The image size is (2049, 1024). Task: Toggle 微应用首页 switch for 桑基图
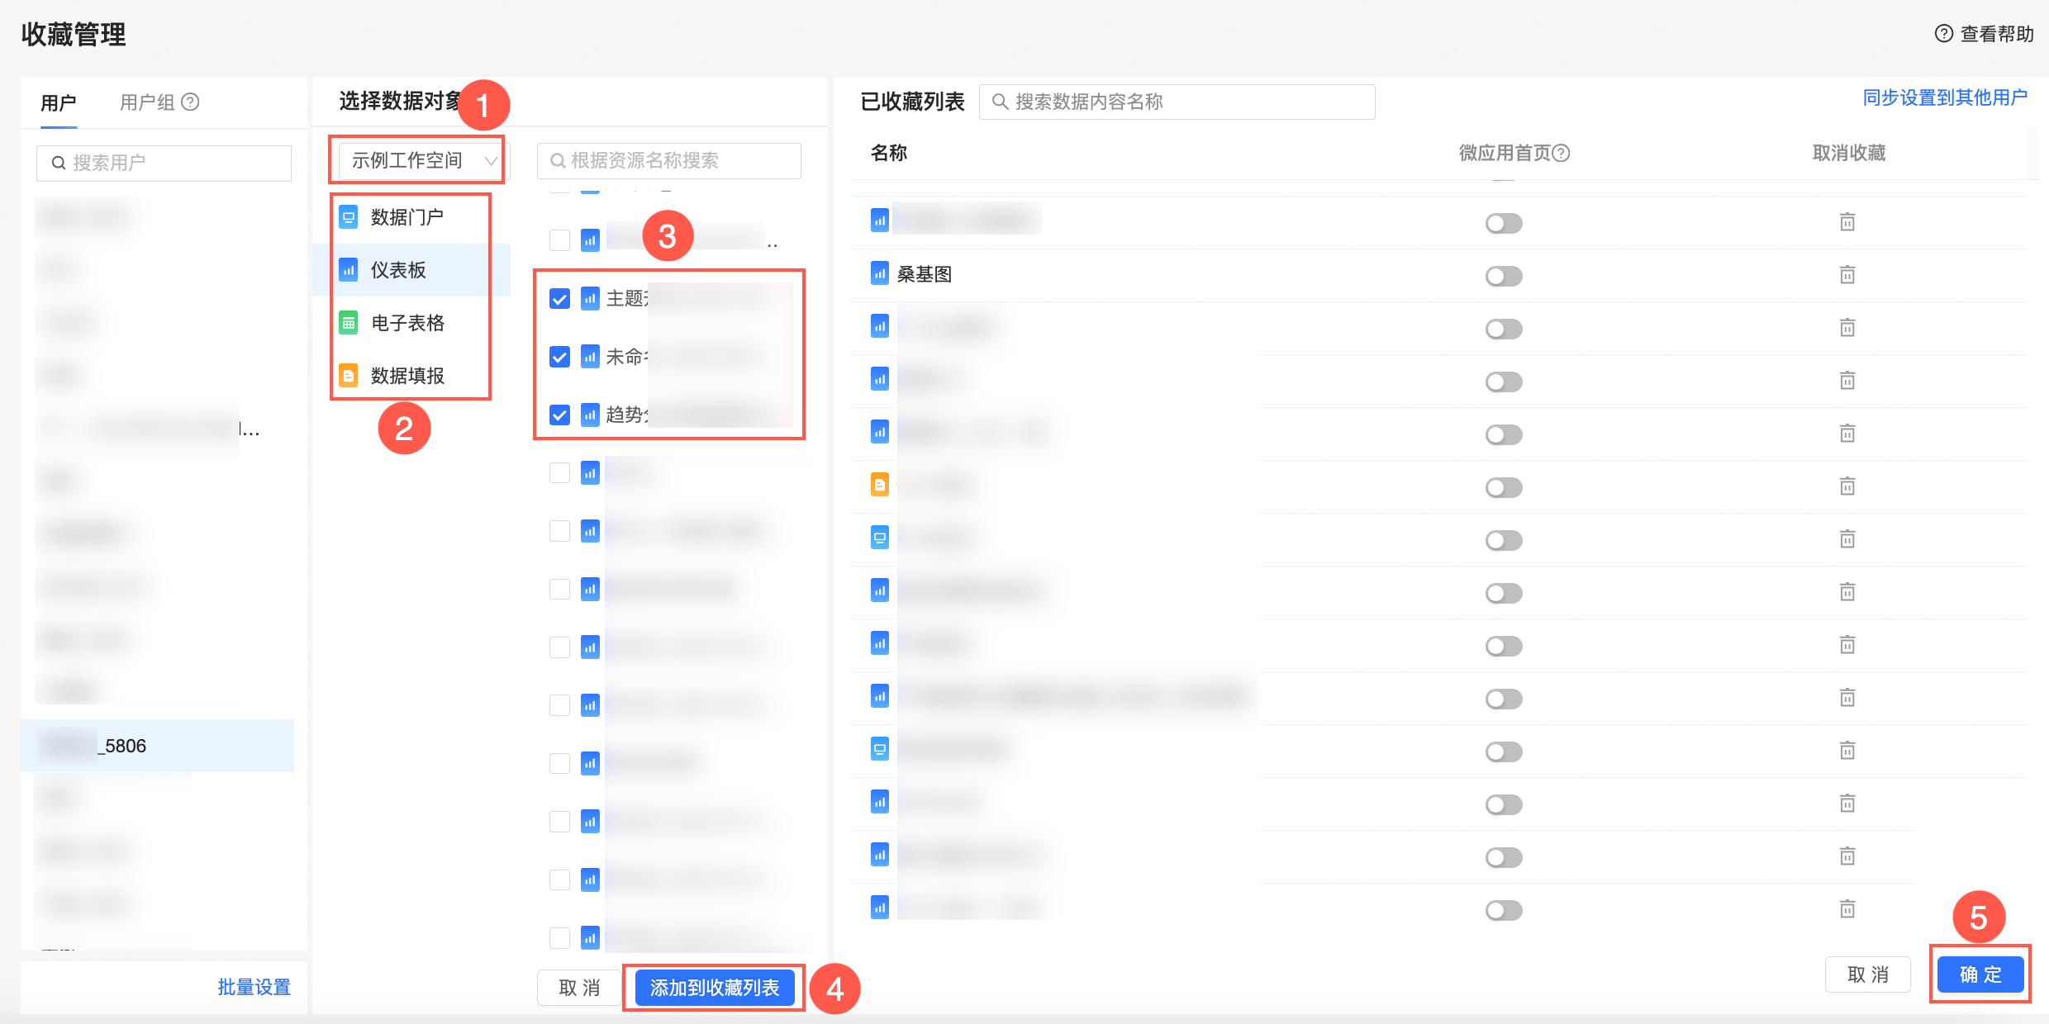tap(1503, 276)
